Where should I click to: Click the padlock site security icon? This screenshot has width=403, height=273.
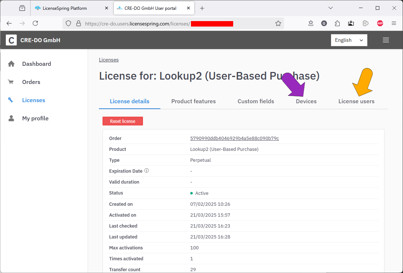click(79, 24)
